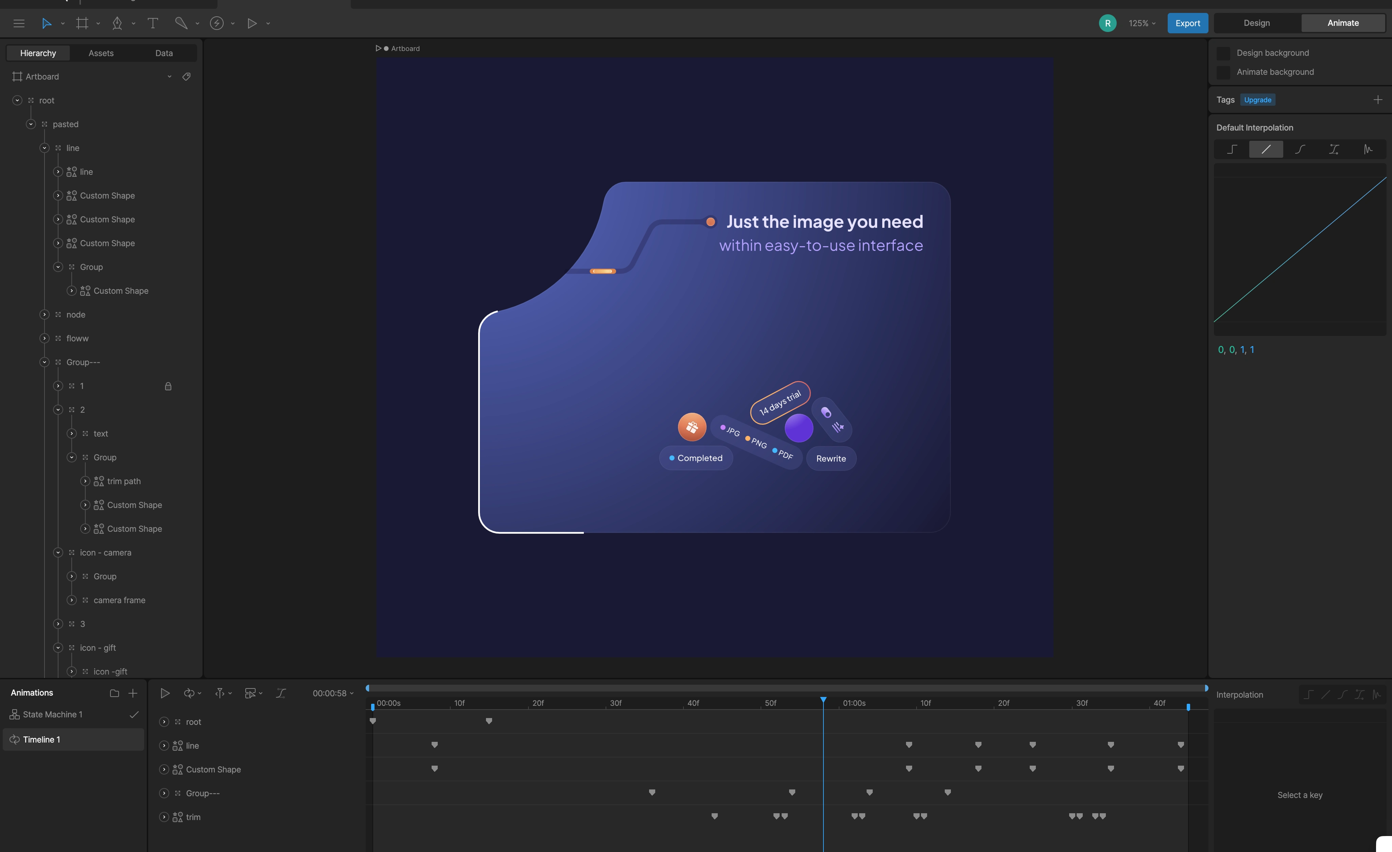Select the Artboard frame tool
Screen dimensions: 1392x852
[x=83, y=23]
